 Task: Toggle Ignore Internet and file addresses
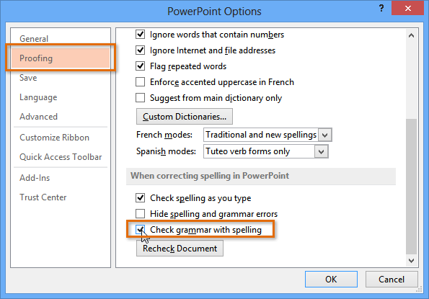pos(141,50)
